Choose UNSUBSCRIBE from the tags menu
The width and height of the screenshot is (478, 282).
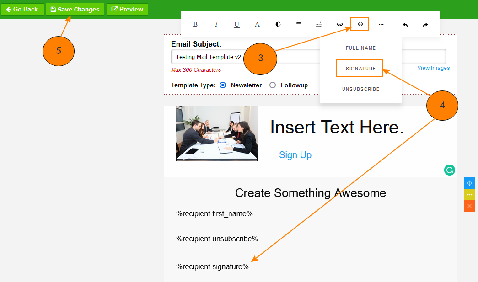[x=360, y=89]
